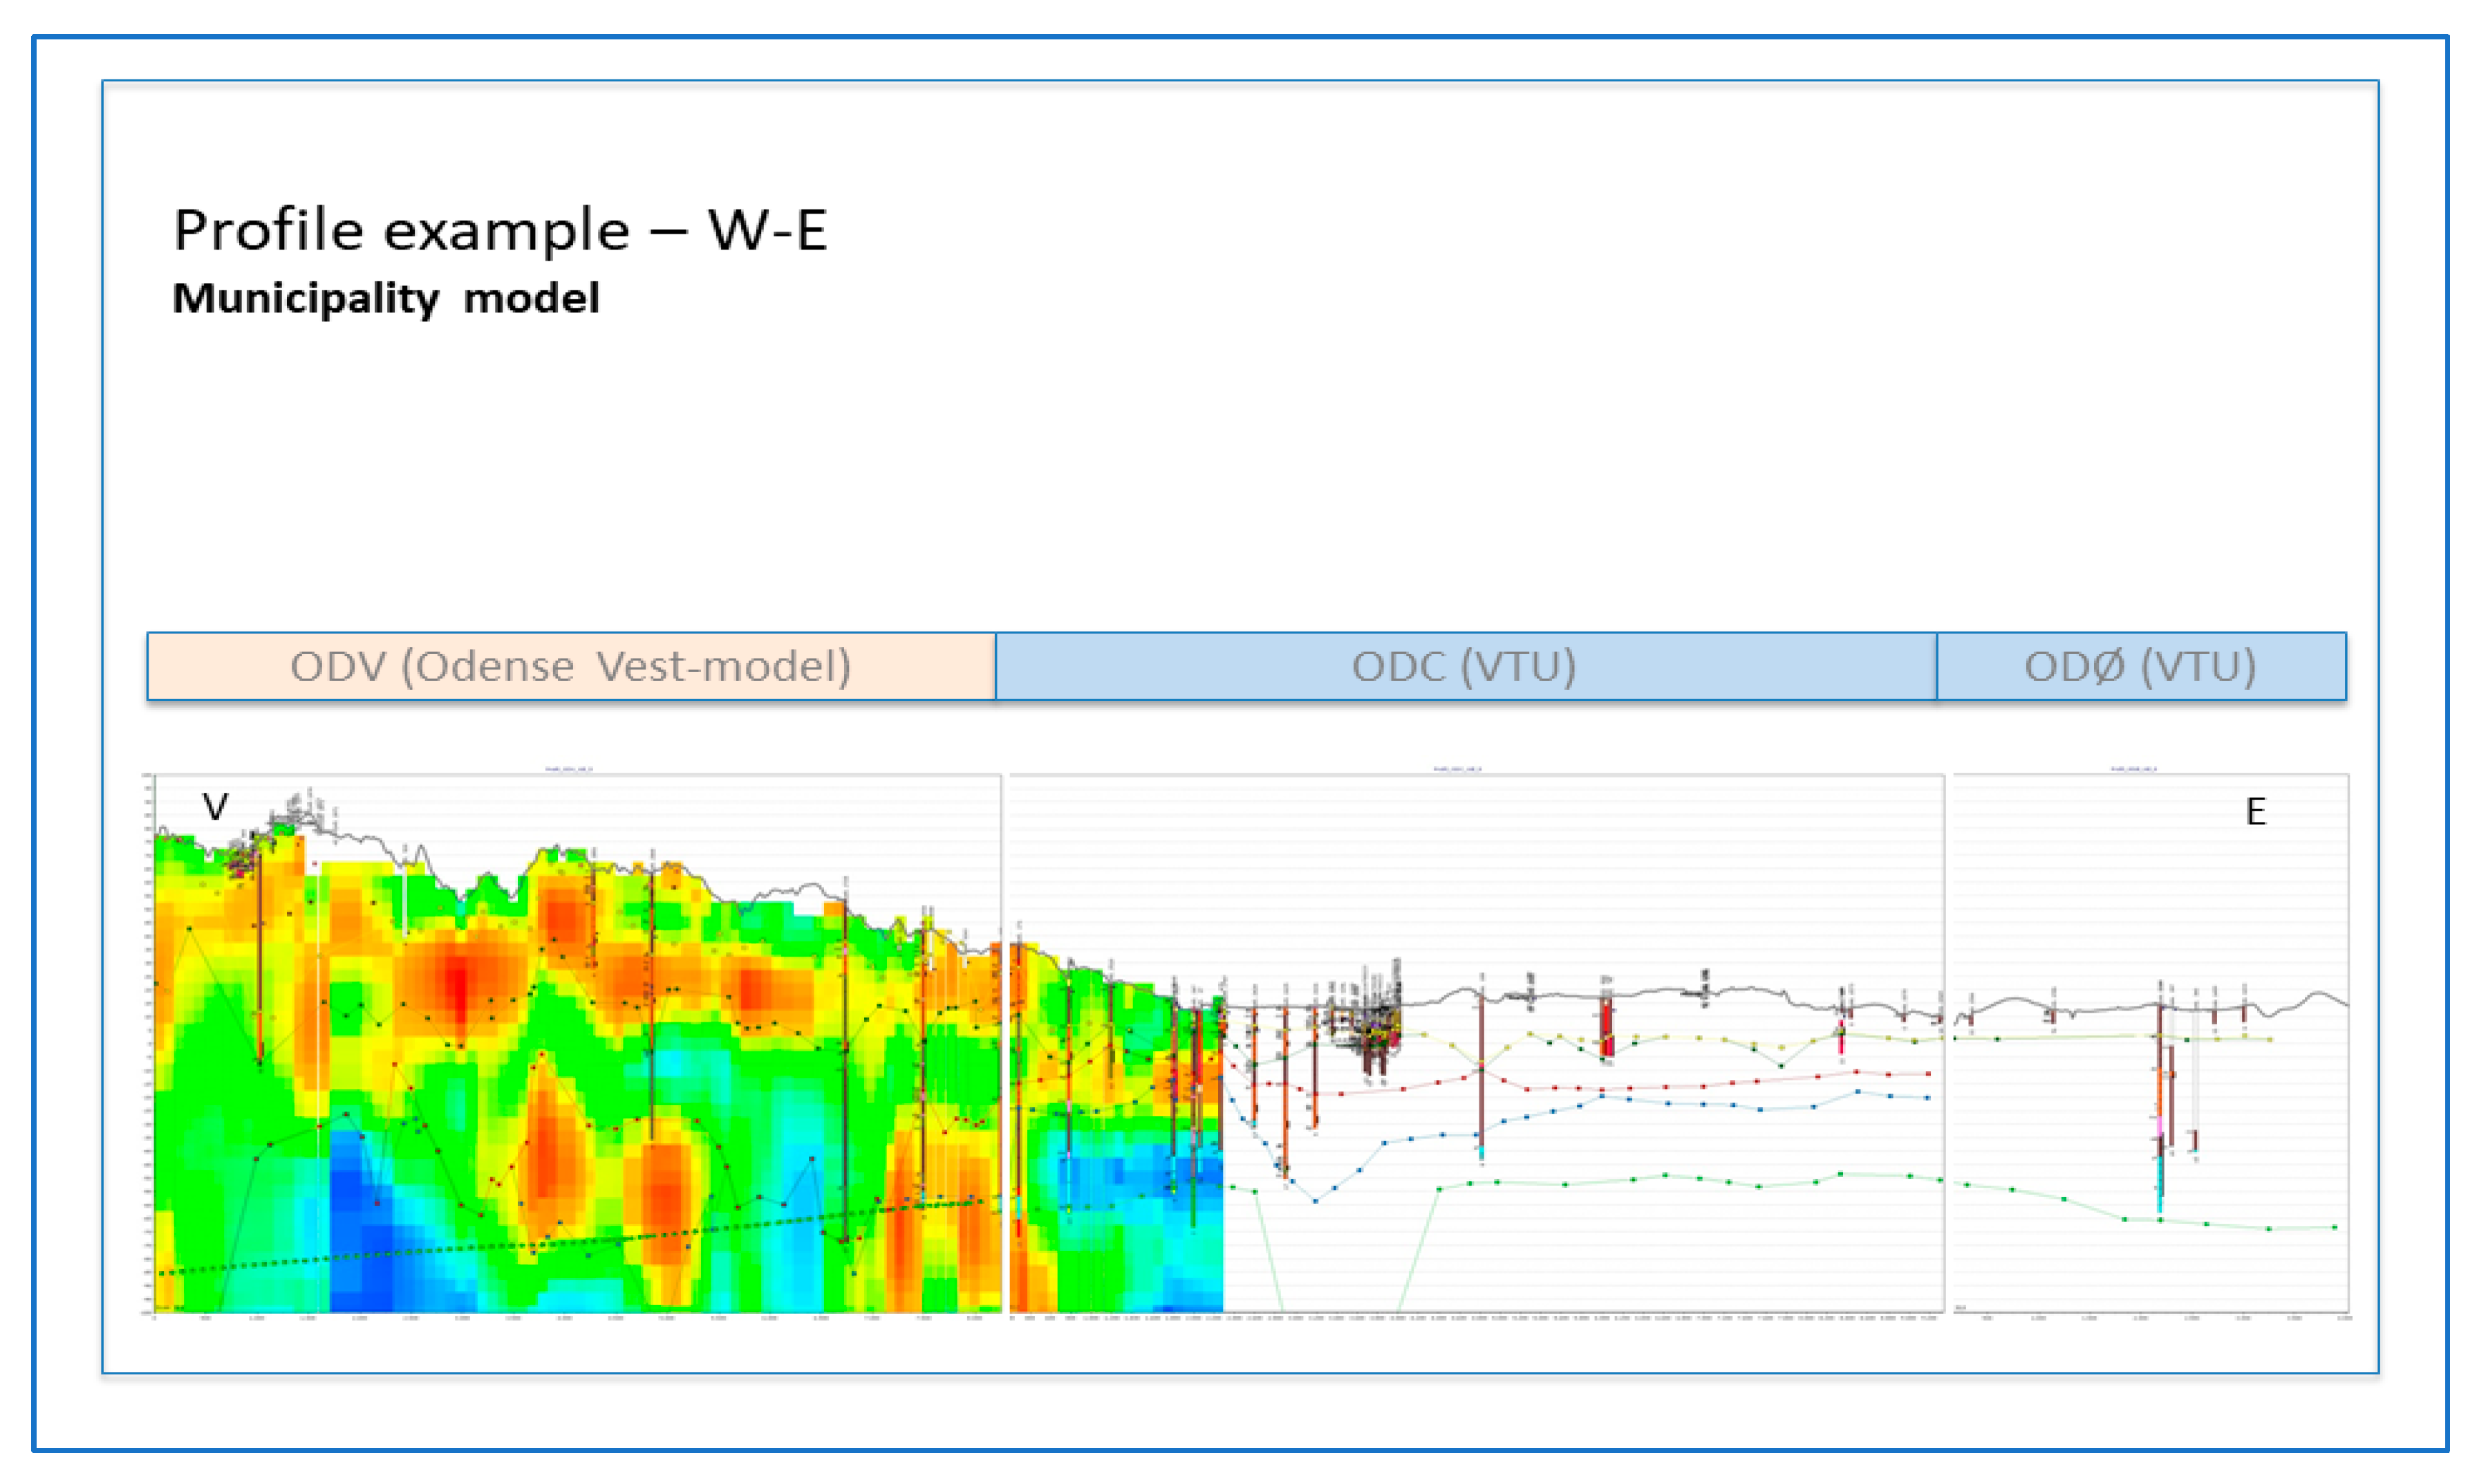Viewport: 2477px width, 1484px height.
Task: Click the 'E' east marker label
Action: [x=2255, y=812]
